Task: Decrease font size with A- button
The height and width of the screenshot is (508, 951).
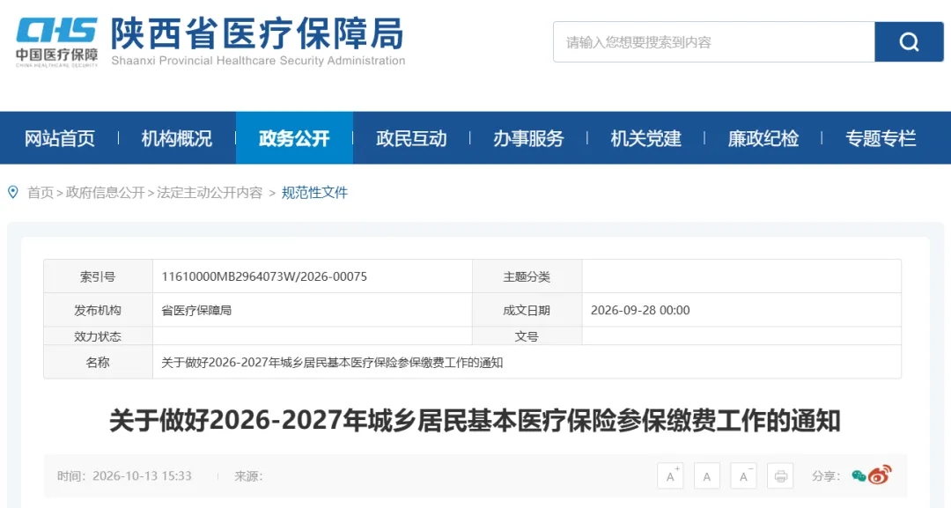Action: tap(743, 476)
